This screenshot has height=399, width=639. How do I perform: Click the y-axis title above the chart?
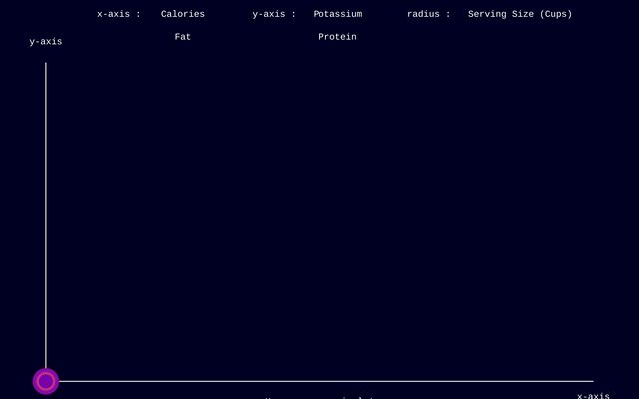pyautogui.click(x=46, y=42)
